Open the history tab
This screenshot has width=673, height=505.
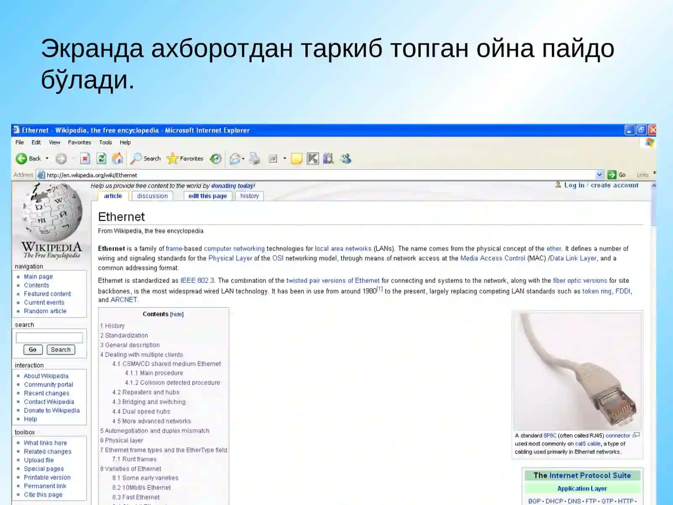249,196
